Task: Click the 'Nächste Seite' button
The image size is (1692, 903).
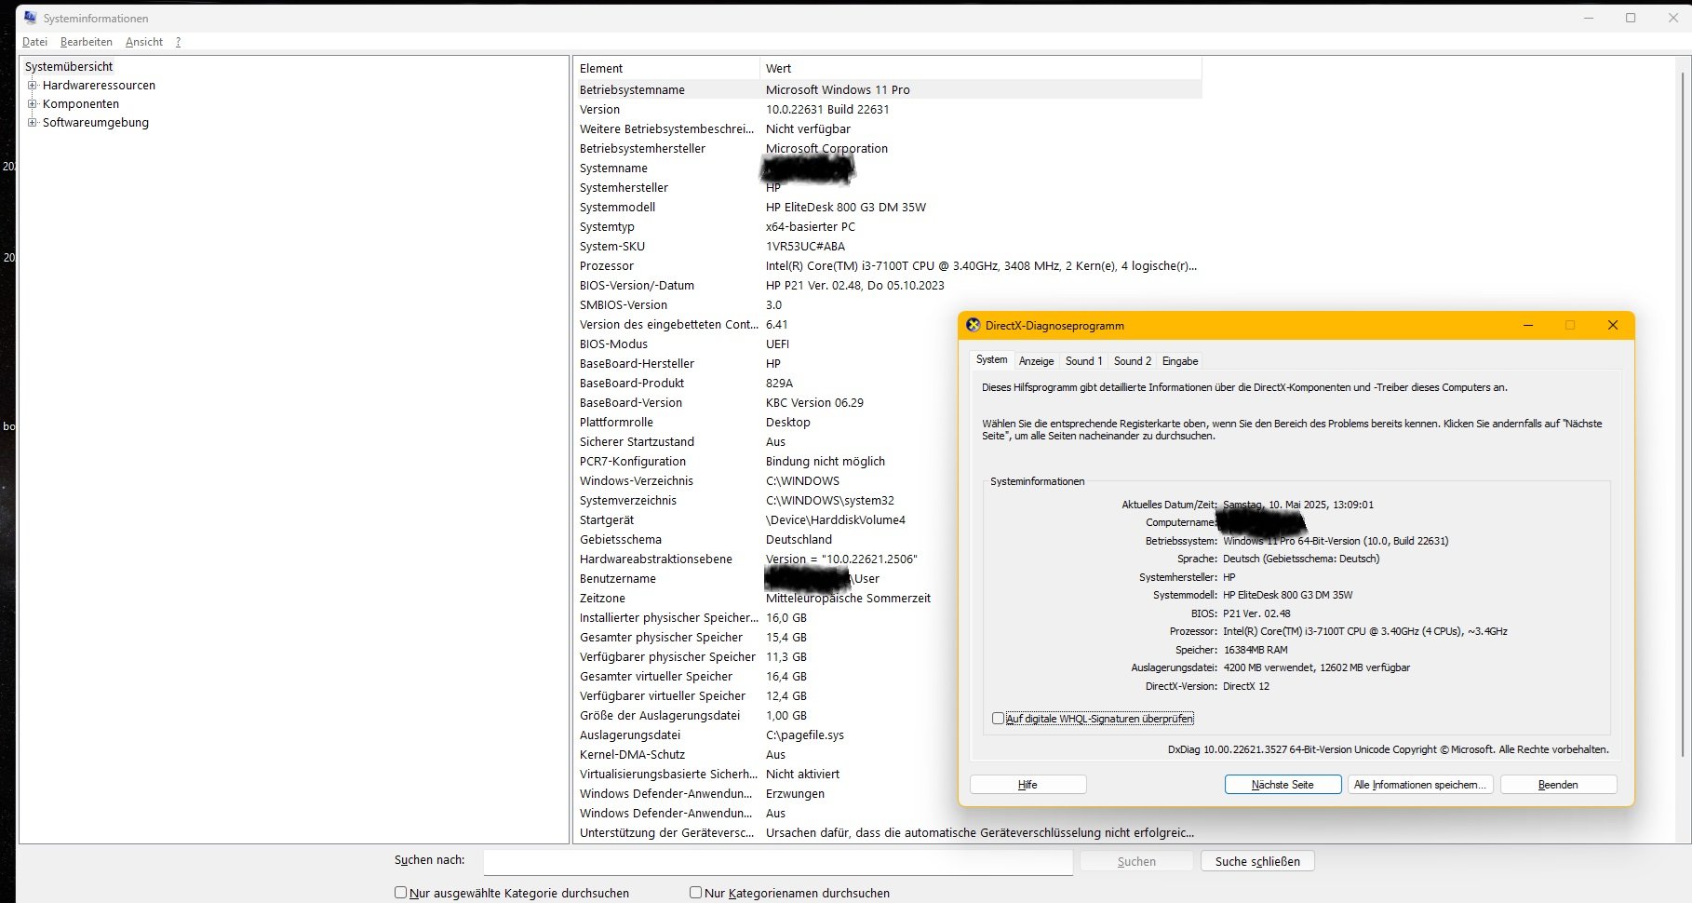Action: (1282, 785)
